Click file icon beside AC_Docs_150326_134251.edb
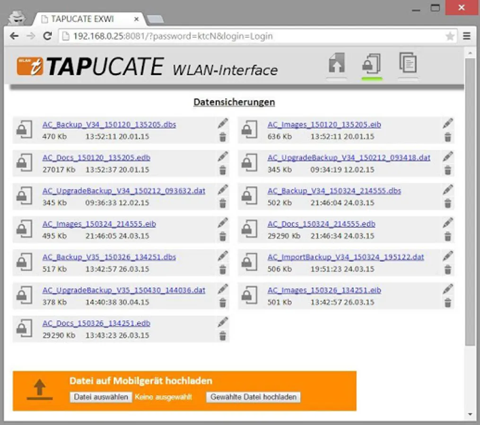 (24, 328)
